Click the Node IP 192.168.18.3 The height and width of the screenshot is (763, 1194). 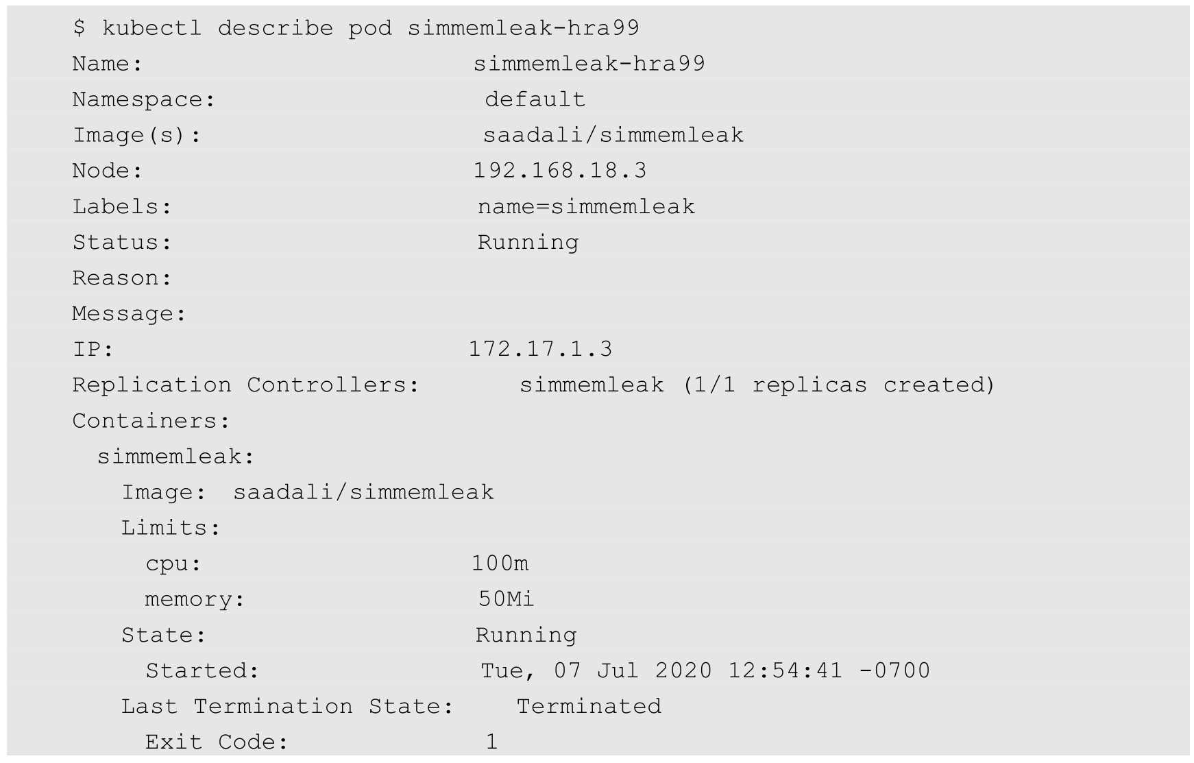tap(559, 171)
